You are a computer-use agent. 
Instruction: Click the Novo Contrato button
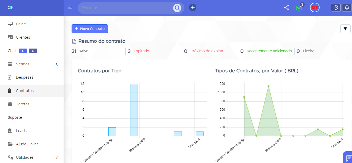[90, 29]
